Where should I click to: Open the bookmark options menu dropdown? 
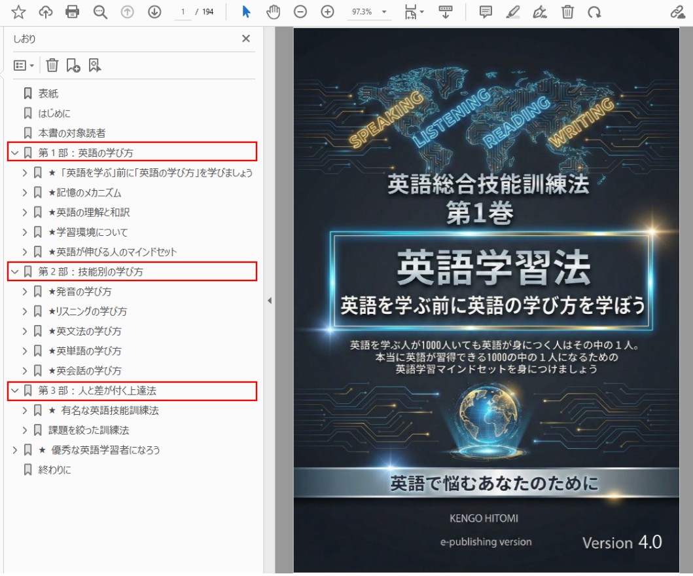(24, 65)
